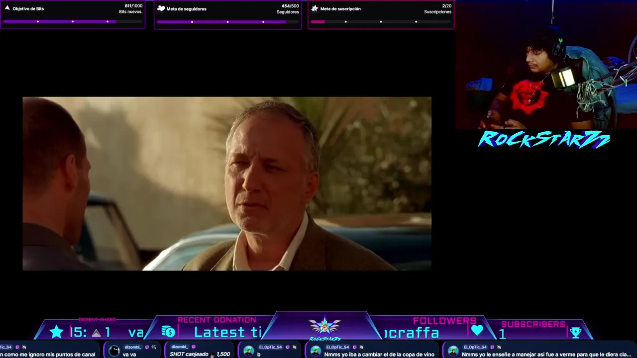This screenshot has height=358, width=637.
Task: Click the 'Suscripciones' caption under 2/20
Action: click(x=438, y=12)
